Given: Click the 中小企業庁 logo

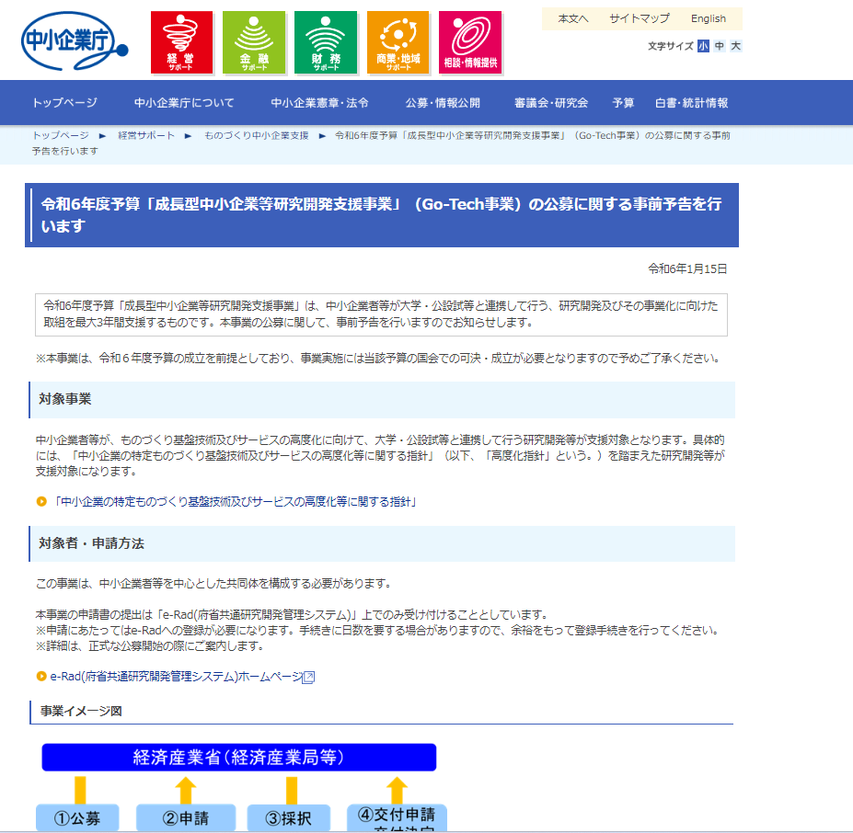Looking at the screenshot, I should (74, 42).
